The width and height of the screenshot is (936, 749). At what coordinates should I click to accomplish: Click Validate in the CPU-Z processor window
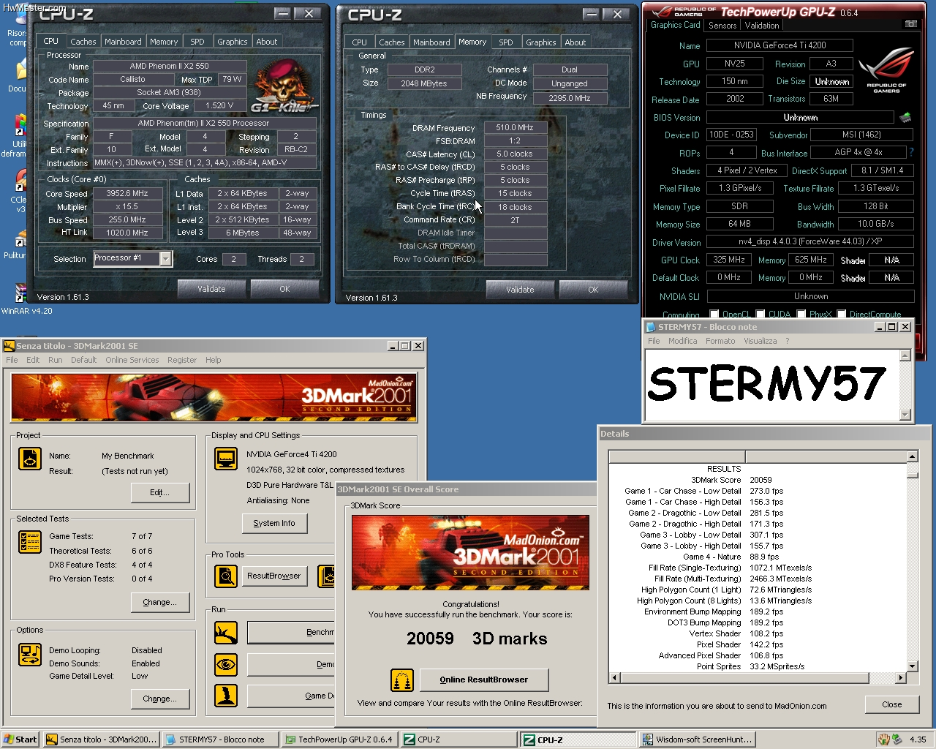click(x=211, y=289)
